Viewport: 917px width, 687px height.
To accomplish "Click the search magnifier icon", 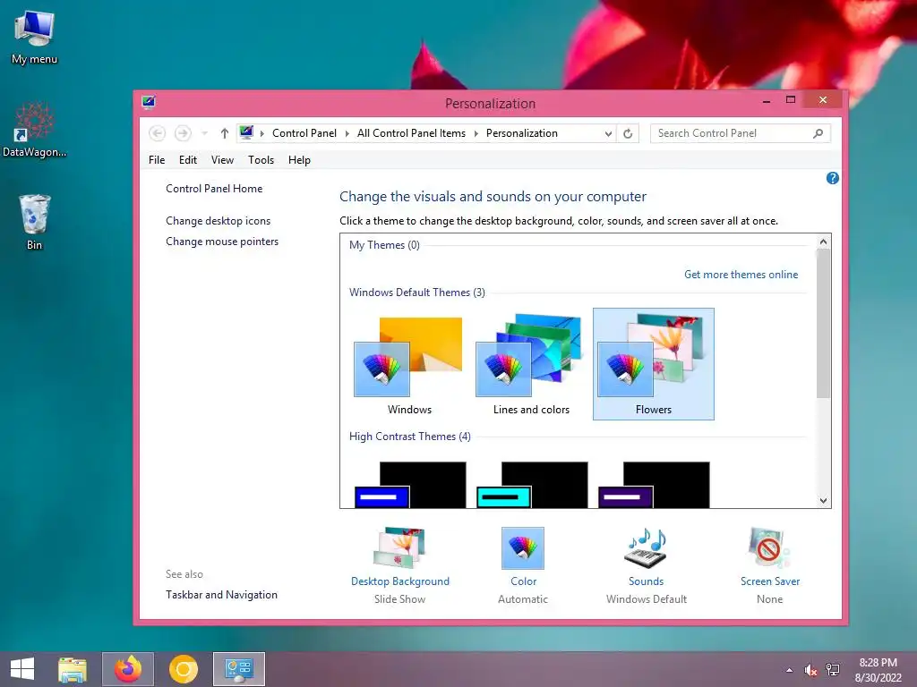I will click(818, 133).
